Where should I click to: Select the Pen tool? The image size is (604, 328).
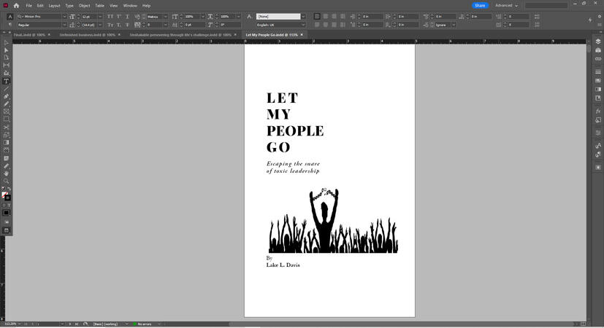7,96
